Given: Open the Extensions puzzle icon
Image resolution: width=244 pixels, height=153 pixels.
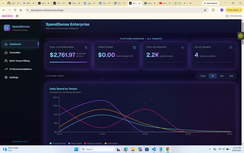Looking at the screenshot, I should 213,10.
